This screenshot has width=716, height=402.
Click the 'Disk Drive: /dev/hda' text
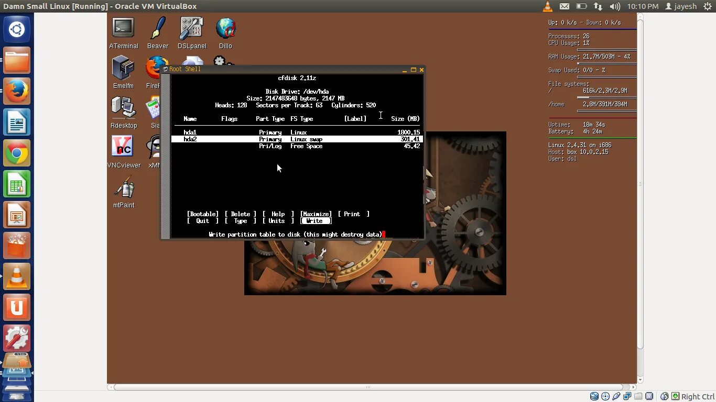click(297, 92)
